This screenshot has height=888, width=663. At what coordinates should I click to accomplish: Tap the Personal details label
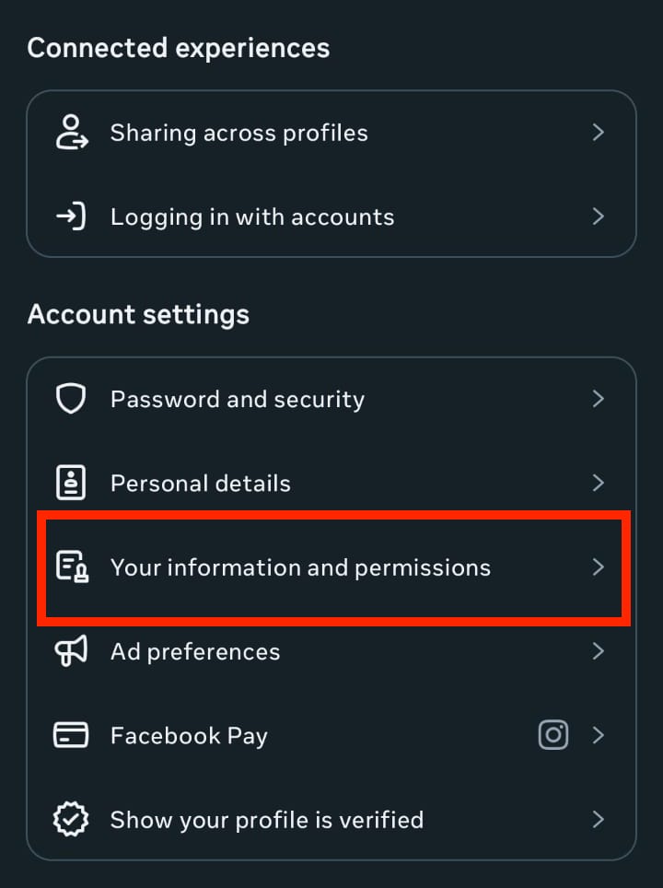pos(200,484)
